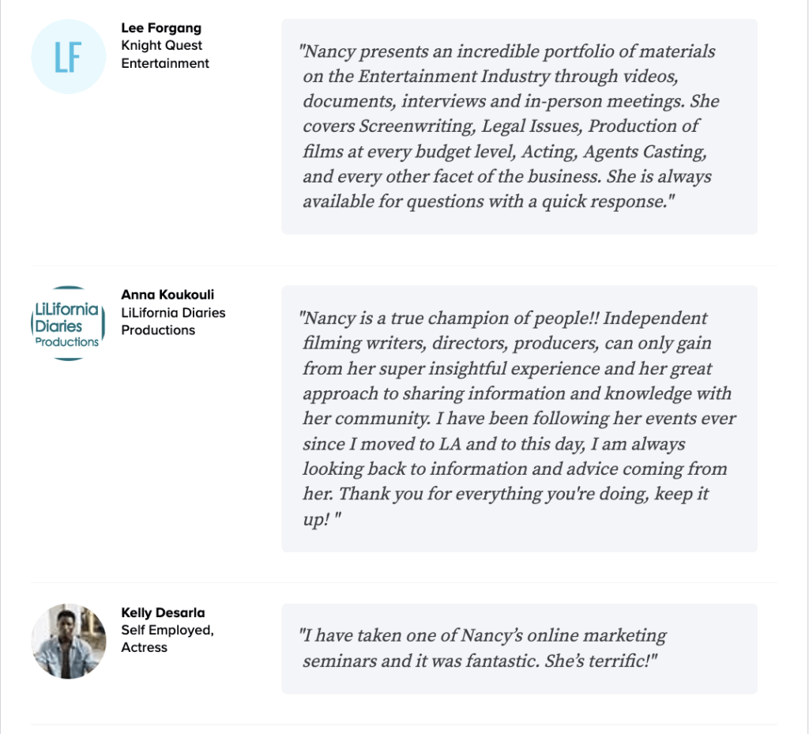Viewport: 809px width, 734px height.
Task: Click "available for questions with a quick response"
Action: [x=486, y=201]
